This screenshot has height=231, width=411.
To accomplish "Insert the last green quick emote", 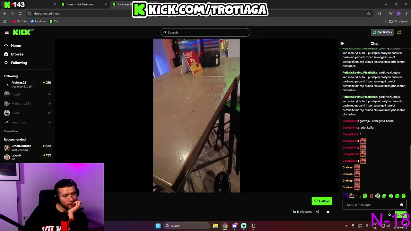I will (x=404, y=196).
